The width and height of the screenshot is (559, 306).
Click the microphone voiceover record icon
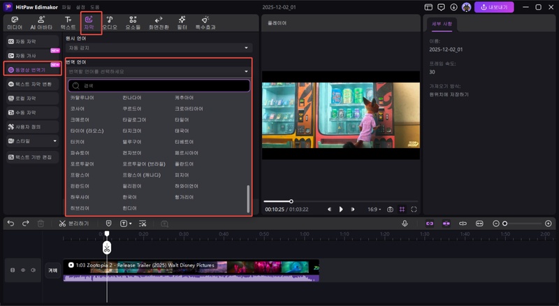click(x=405, y=223)
